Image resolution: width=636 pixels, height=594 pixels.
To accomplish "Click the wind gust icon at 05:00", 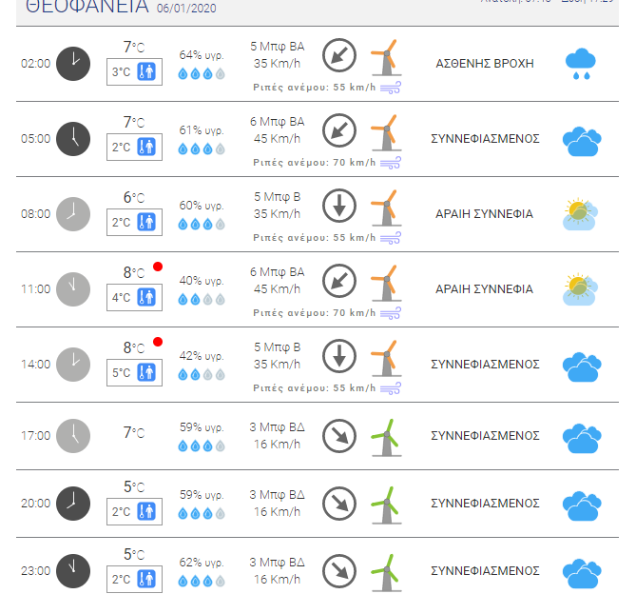I will [x=390, y=163].
